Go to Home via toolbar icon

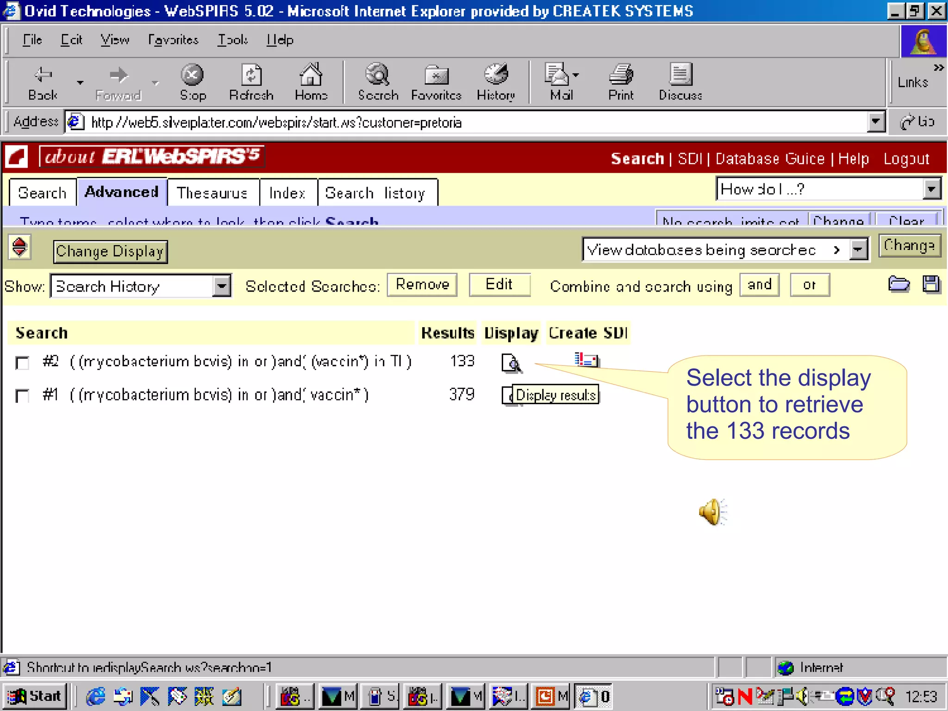tap(311, 82)
